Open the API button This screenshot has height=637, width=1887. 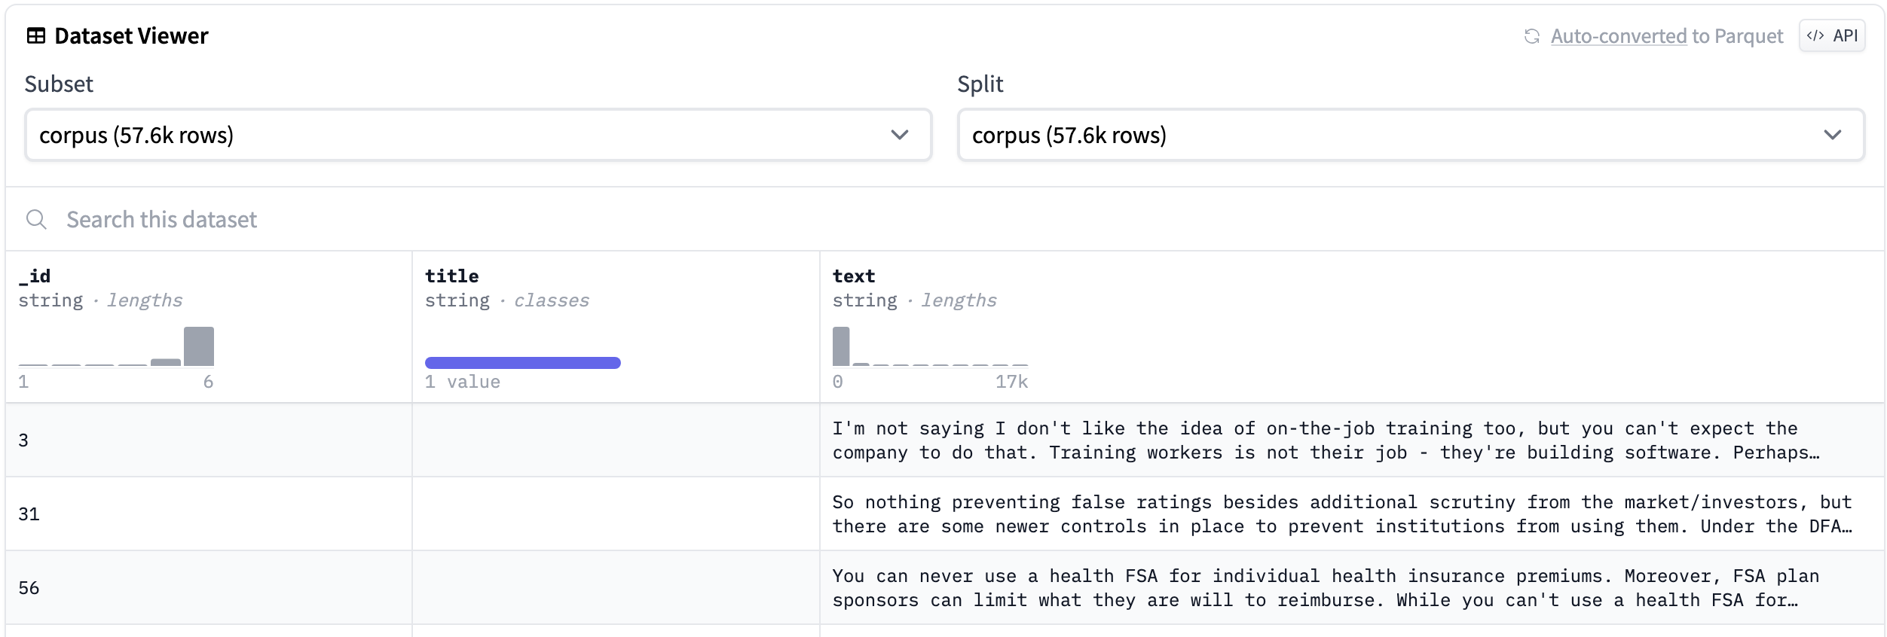pos(1832,35)
